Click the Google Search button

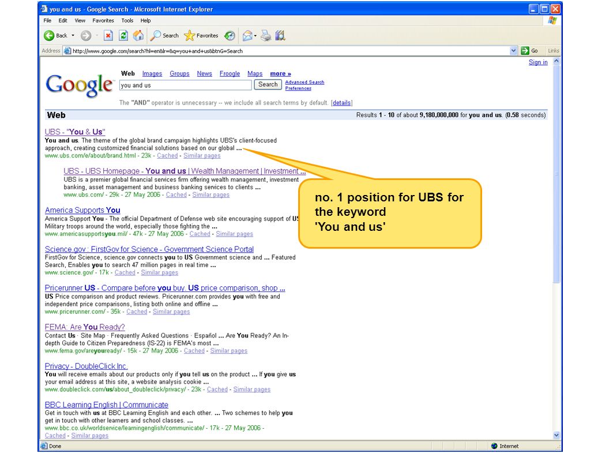tap(268, 85)
